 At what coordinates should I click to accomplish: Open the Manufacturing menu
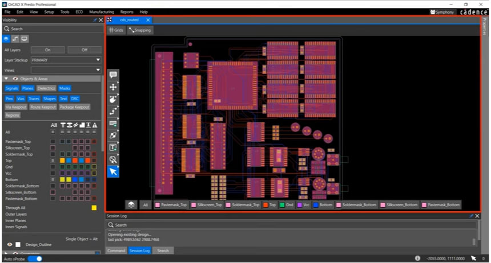coord(102,12)
